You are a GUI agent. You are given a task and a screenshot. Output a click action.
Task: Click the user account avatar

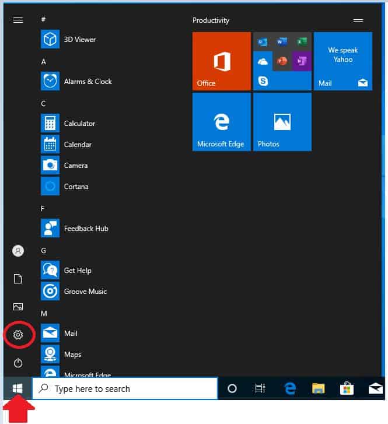18,251
